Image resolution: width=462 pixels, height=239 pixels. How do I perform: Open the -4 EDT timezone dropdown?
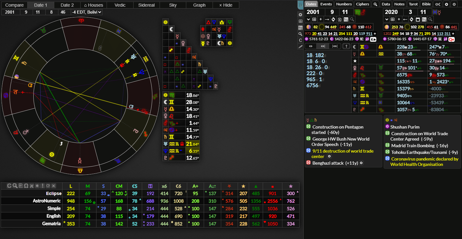click(87, 12)
